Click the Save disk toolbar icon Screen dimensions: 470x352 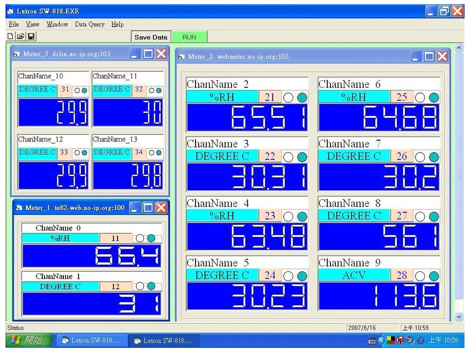[31, 37]
